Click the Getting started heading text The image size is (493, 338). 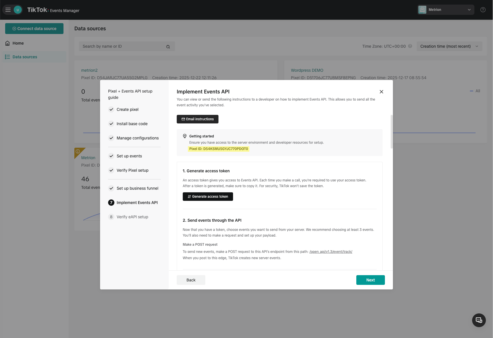click(202, 136)
